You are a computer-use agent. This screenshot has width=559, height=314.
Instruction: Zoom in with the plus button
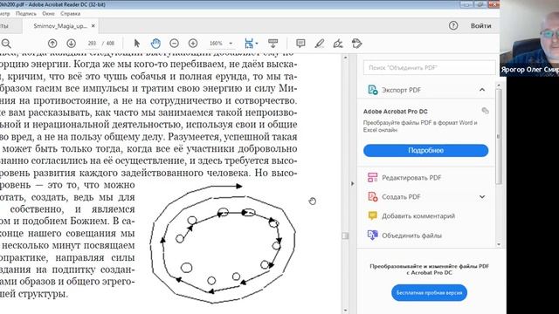pos(193,44)
